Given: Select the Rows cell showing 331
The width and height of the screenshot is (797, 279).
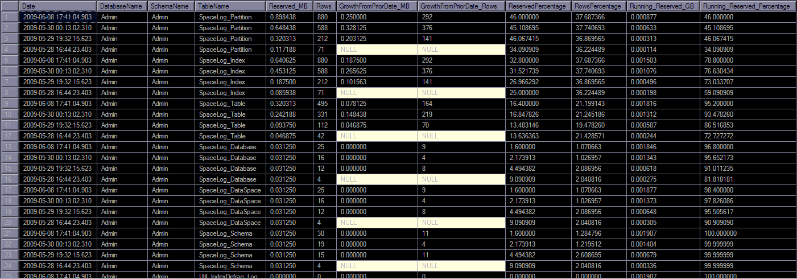Looking at the screenshot, I should tap(324, 114).
